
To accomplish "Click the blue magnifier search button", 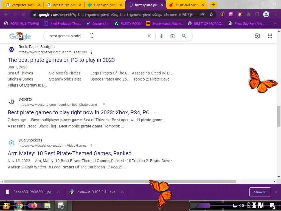I will [x=184, y=36].
